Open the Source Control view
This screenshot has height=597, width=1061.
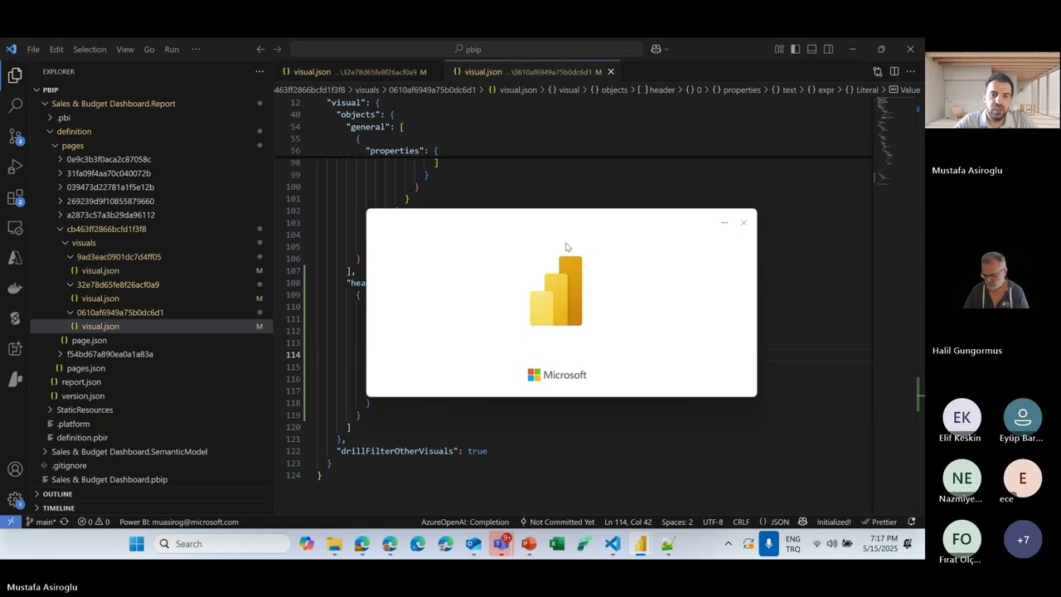(x=15, y=137)
